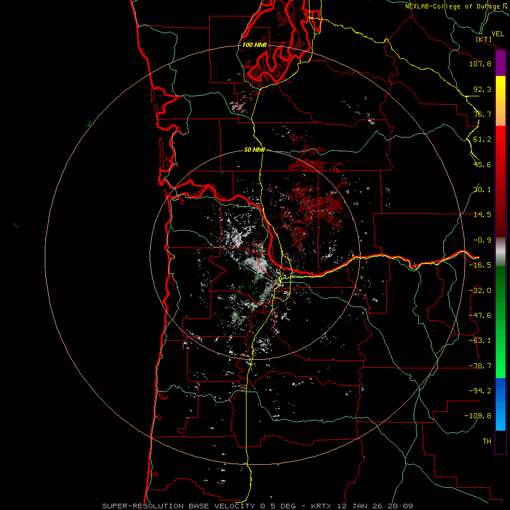Select the -32.0 velocity scale value
510x510 pixels.
pos(480,291)
